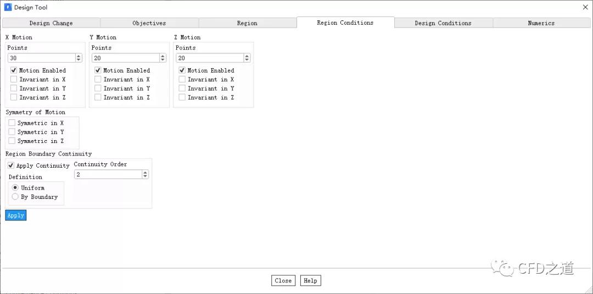This screenshot has width=593, height=294.
Task: Open the Objectives tab
Action: 149,23
